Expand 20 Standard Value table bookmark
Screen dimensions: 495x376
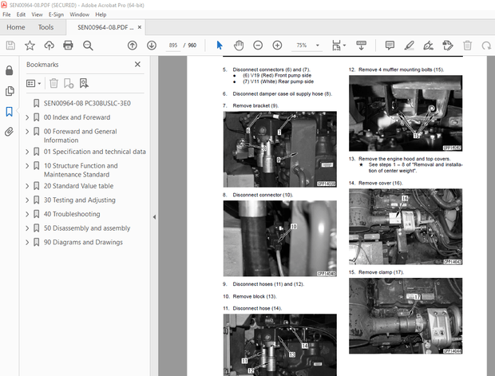27,186
